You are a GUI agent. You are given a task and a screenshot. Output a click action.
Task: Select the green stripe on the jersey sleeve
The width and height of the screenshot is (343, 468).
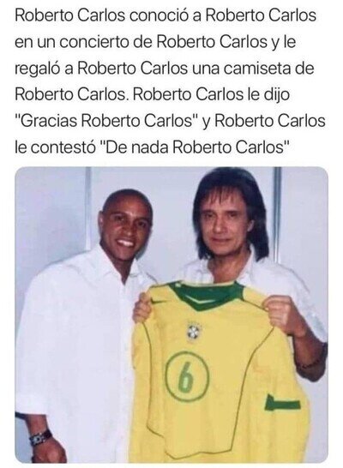[282, 403]
